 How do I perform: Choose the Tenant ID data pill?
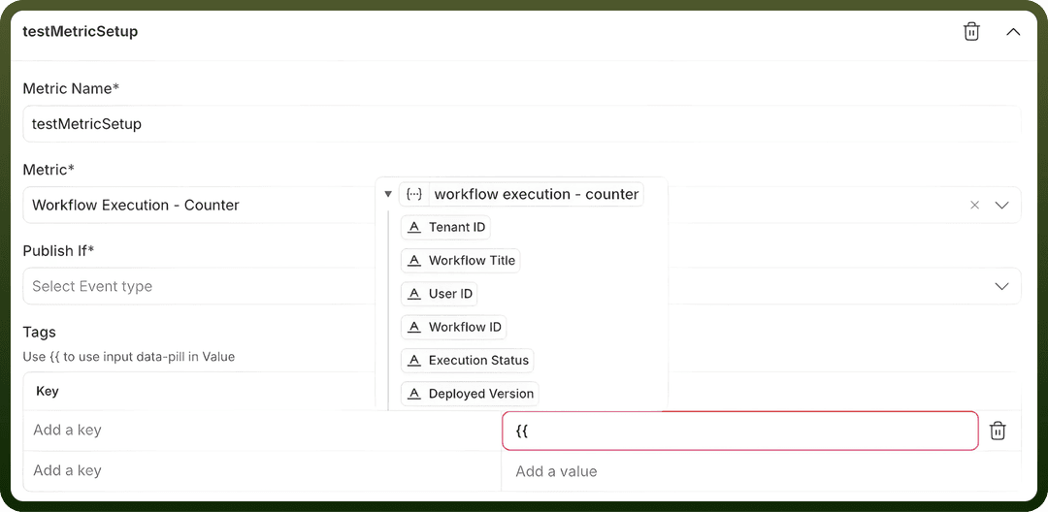click(x=445, y=227)
